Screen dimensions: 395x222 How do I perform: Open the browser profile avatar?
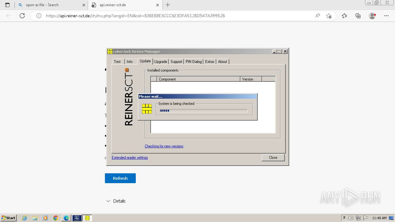tap(372, 16)
